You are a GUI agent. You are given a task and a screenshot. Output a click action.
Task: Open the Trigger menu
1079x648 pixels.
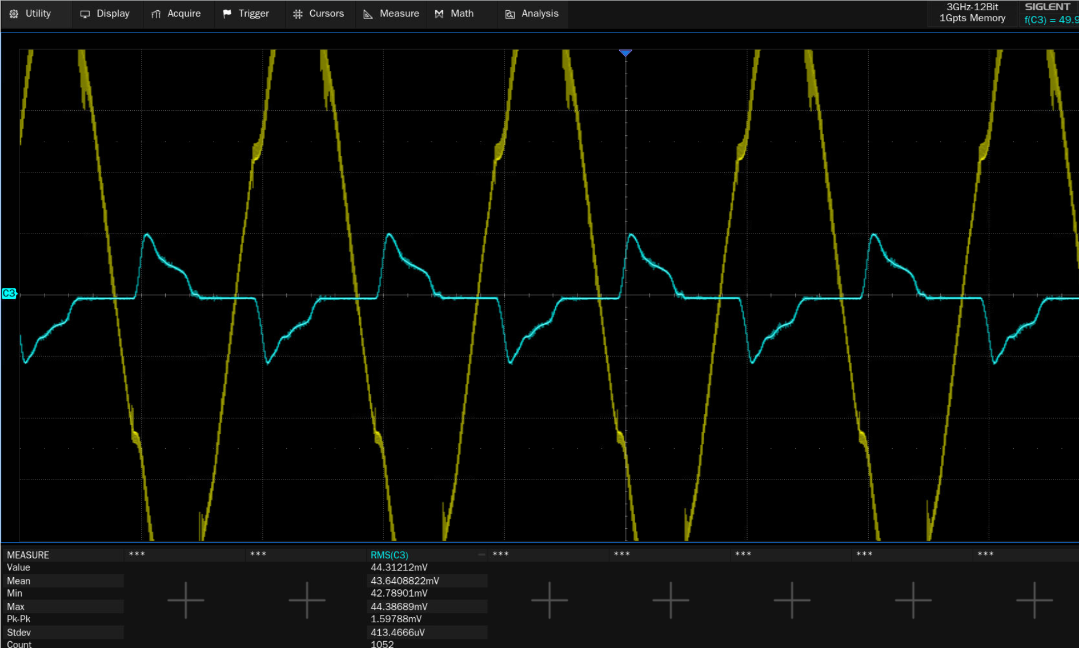click(247, 14)
